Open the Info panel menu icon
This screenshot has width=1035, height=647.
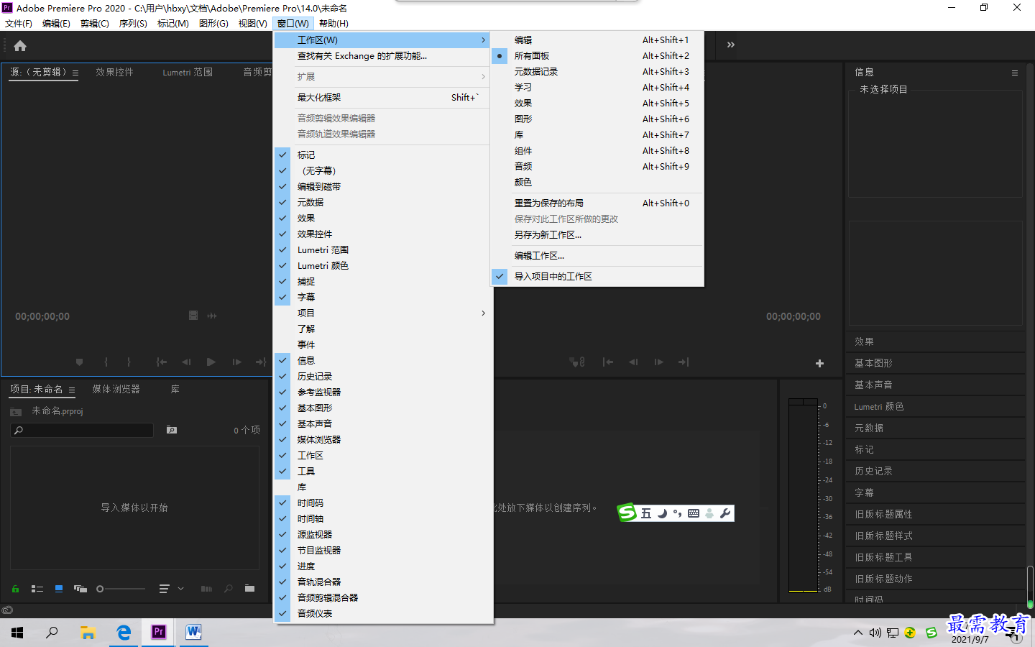(x=1015, y=73)
